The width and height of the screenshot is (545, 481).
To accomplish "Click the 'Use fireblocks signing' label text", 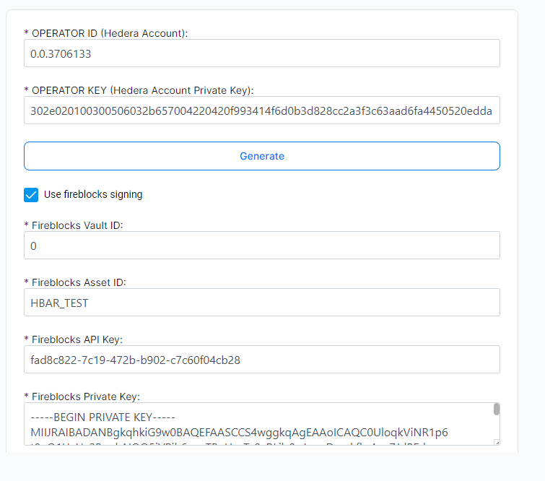I will 93,194.
